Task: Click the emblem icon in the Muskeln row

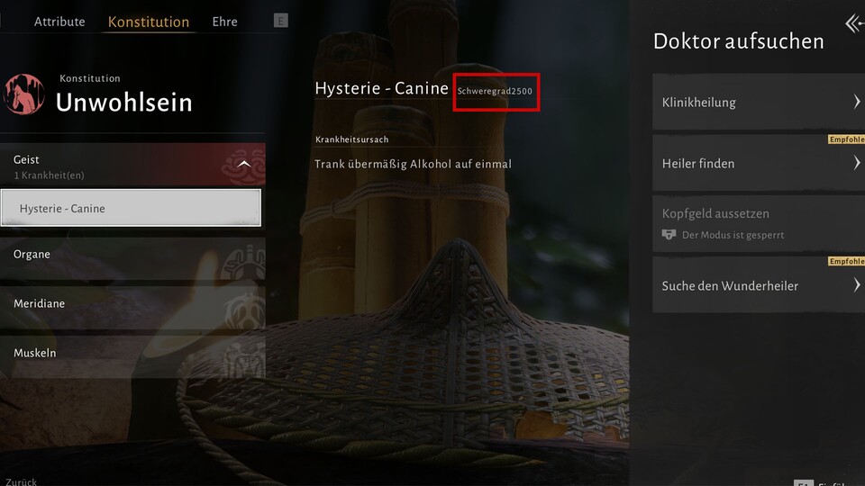Action: [x=241, y=355]
